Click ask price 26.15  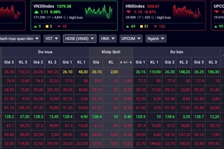pos(141,72)
